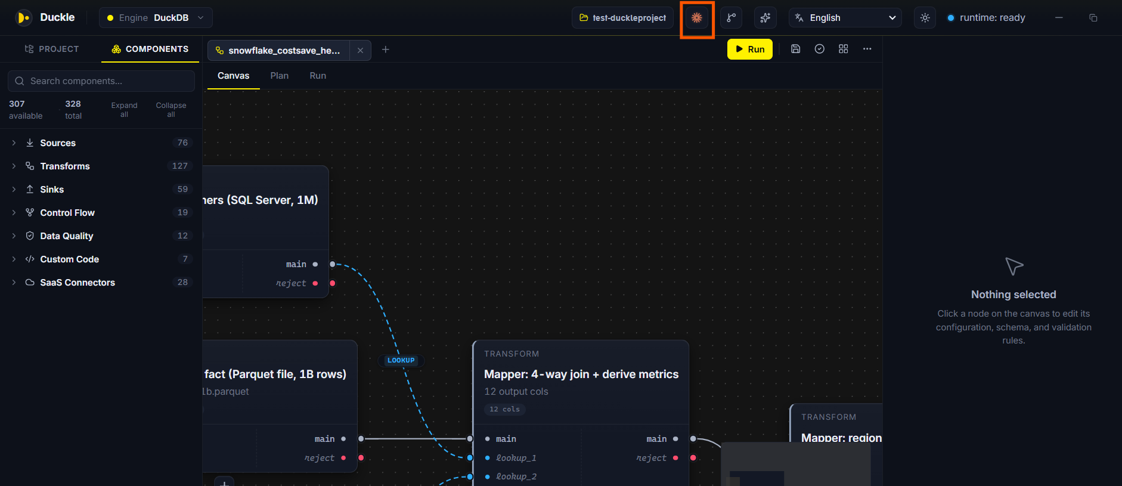This screenshot has height=486, width=1122.
Task: Click the 328 total count
Action: coord(73,110)
